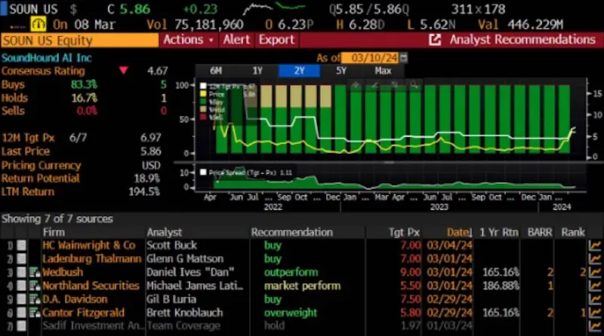Toggle the Price Spread legend box
The image size is (604, 336).
click(x=202, y=173)
